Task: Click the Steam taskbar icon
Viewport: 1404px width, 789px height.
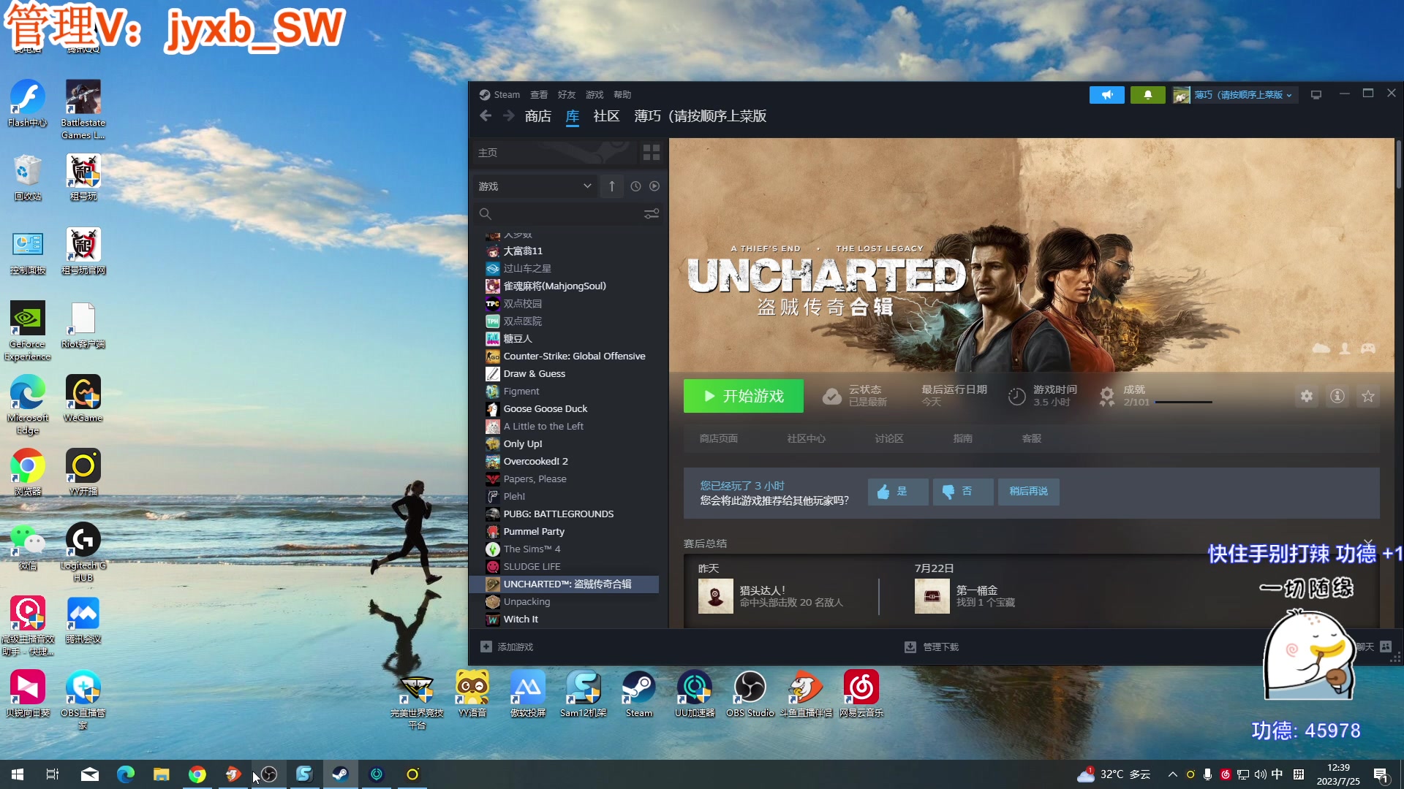Action: click(340, 774)
